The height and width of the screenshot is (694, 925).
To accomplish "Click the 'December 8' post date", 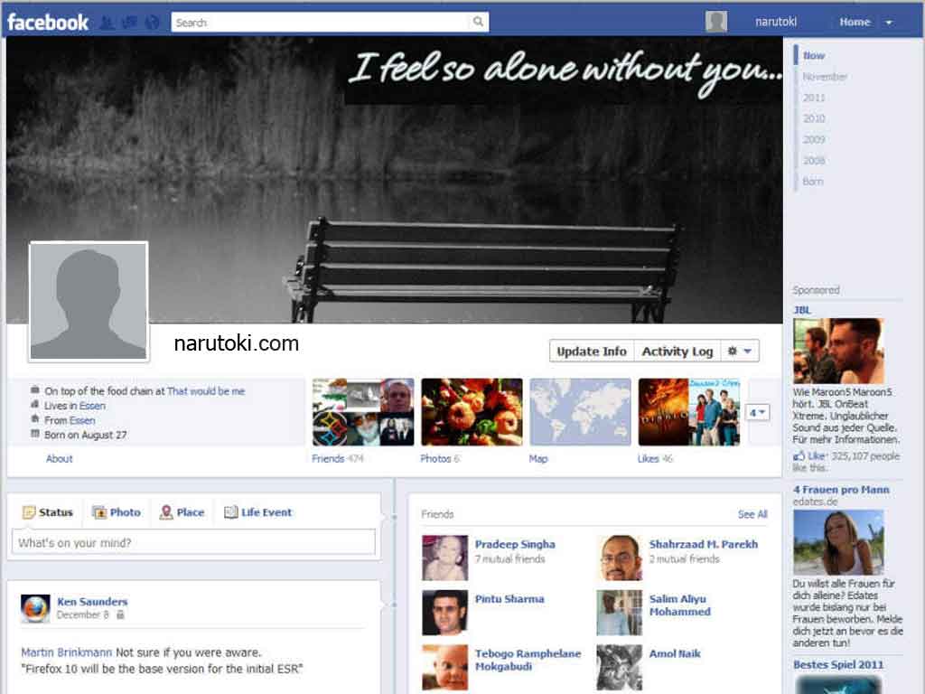I will 82,614.
